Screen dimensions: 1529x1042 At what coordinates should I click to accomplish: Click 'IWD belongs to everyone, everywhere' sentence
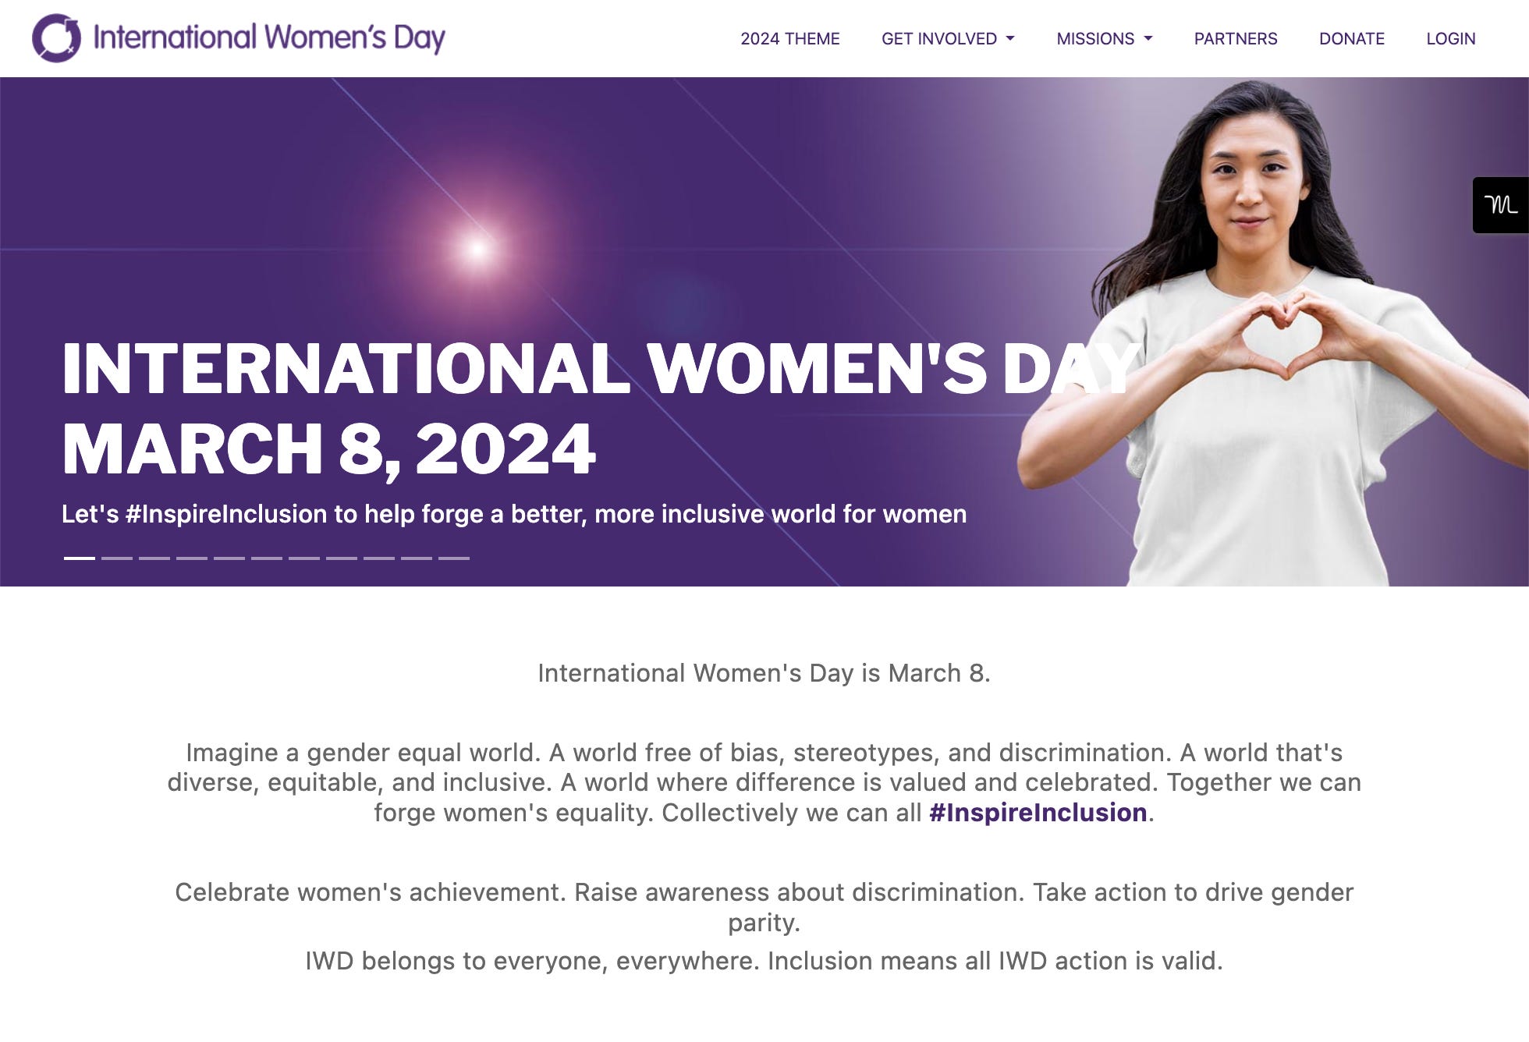pos(764,961)
